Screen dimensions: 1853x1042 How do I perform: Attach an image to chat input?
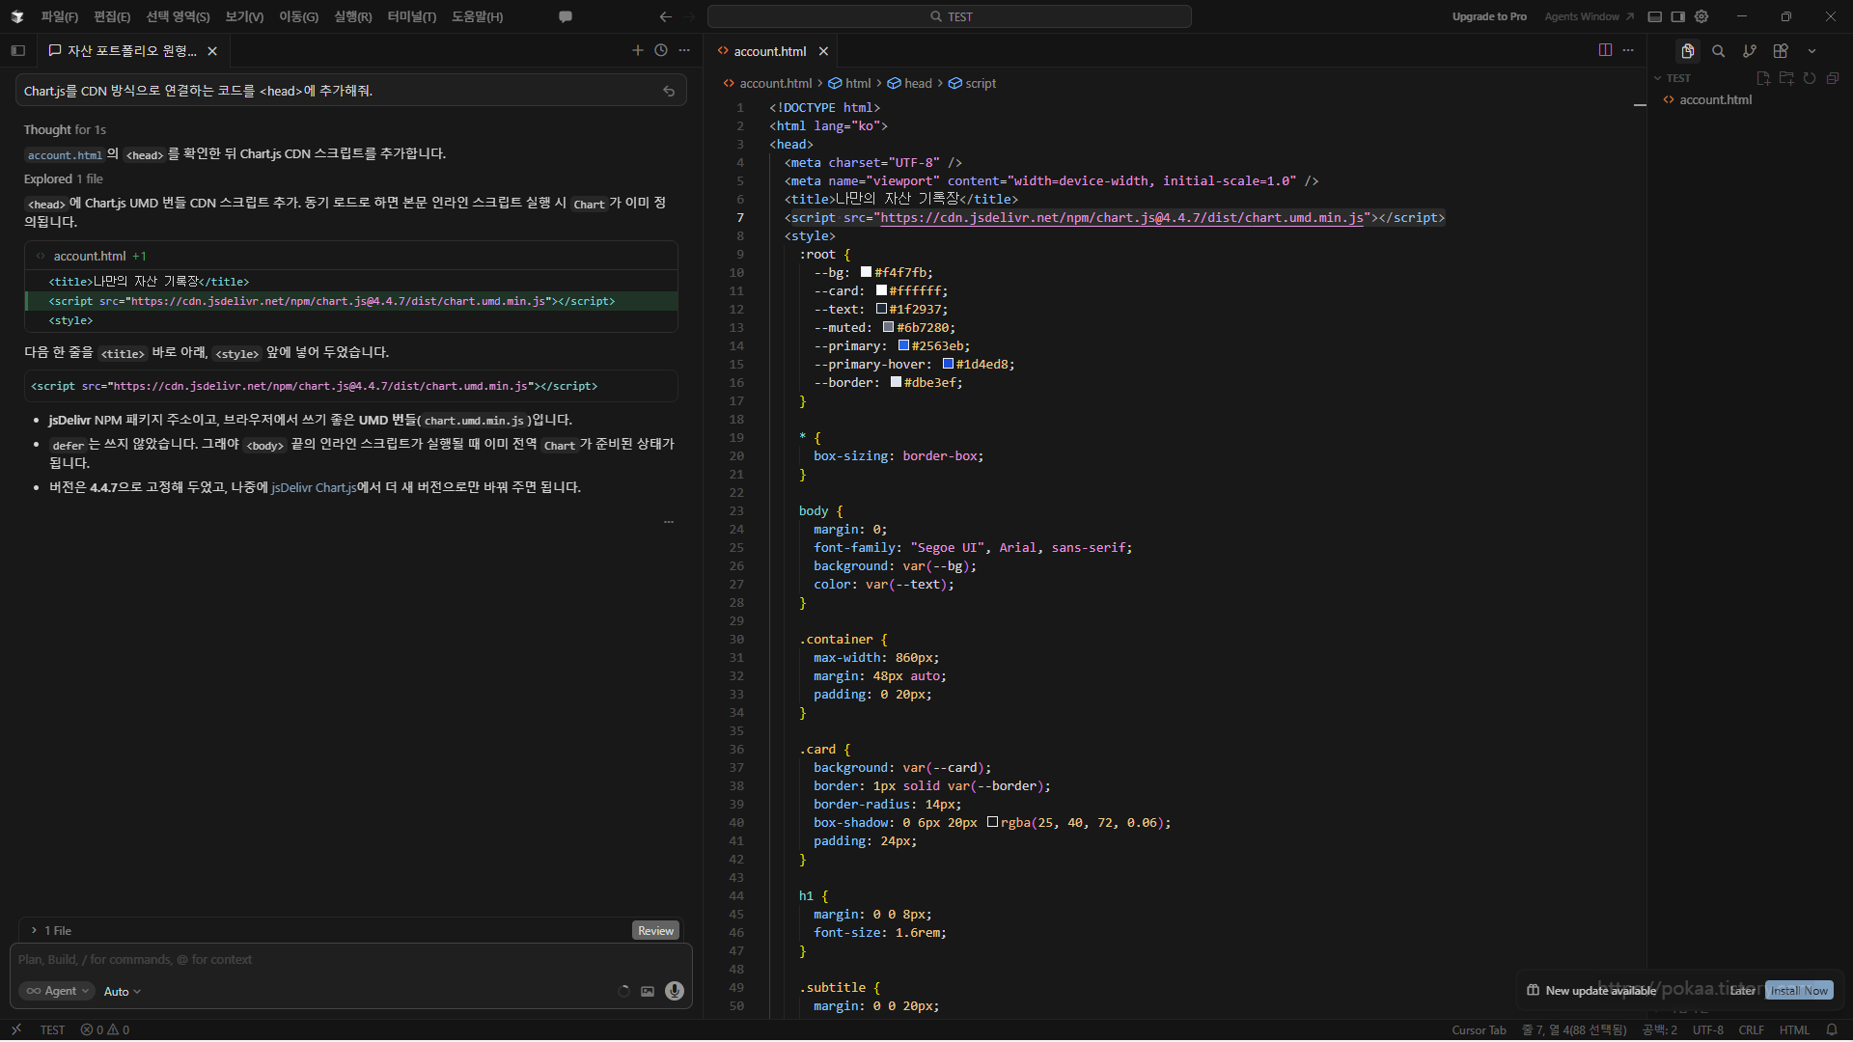coord(648,991)
